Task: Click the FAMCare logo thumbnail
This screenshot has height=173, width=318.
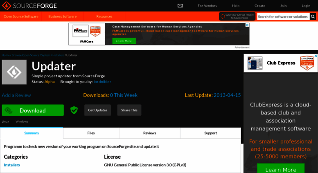Action: 81,31
